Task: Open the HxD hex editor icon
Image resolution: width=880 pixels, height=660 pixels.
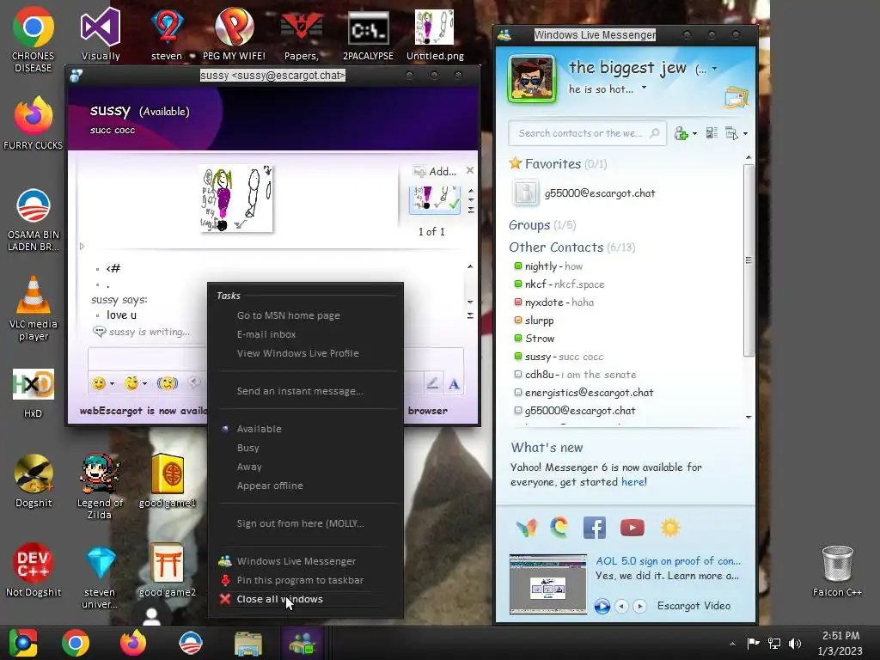Action: click(34, 393)
